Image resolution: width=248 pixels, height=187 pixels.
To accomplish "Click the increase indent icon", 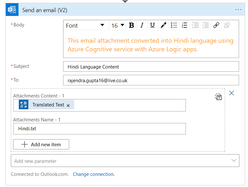I will click(195, 25).
